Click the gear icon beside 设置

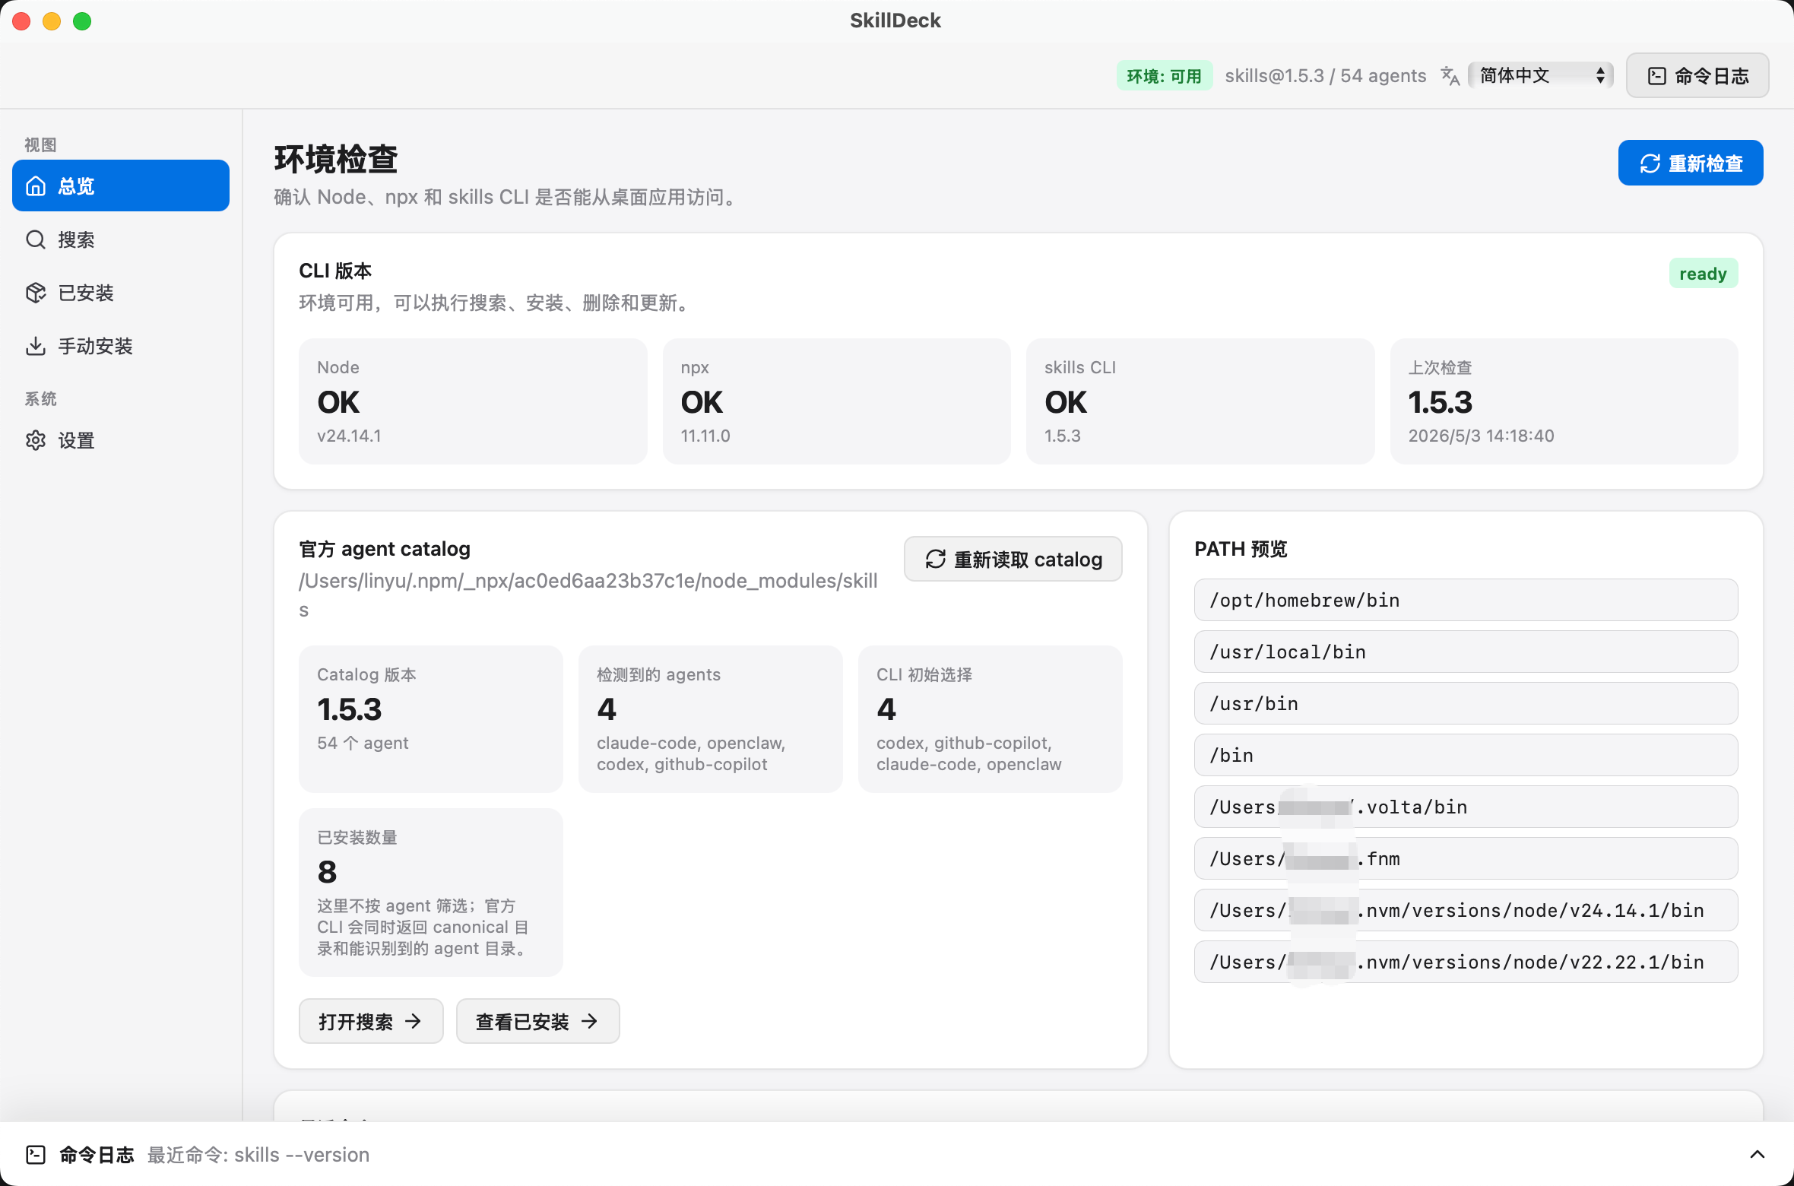(x=36, y=440)
